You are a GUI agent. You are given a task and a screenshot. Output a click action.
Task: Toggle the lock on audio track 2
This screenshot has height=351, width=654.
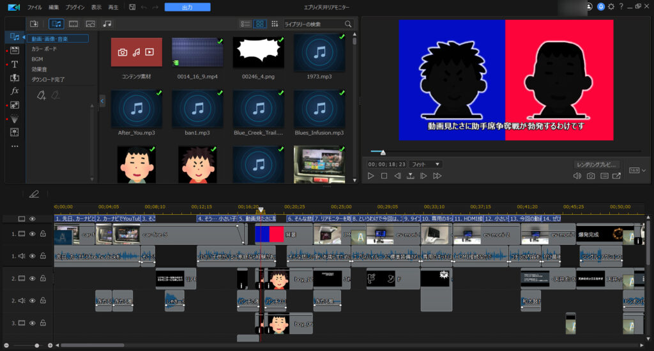(43, 300)
